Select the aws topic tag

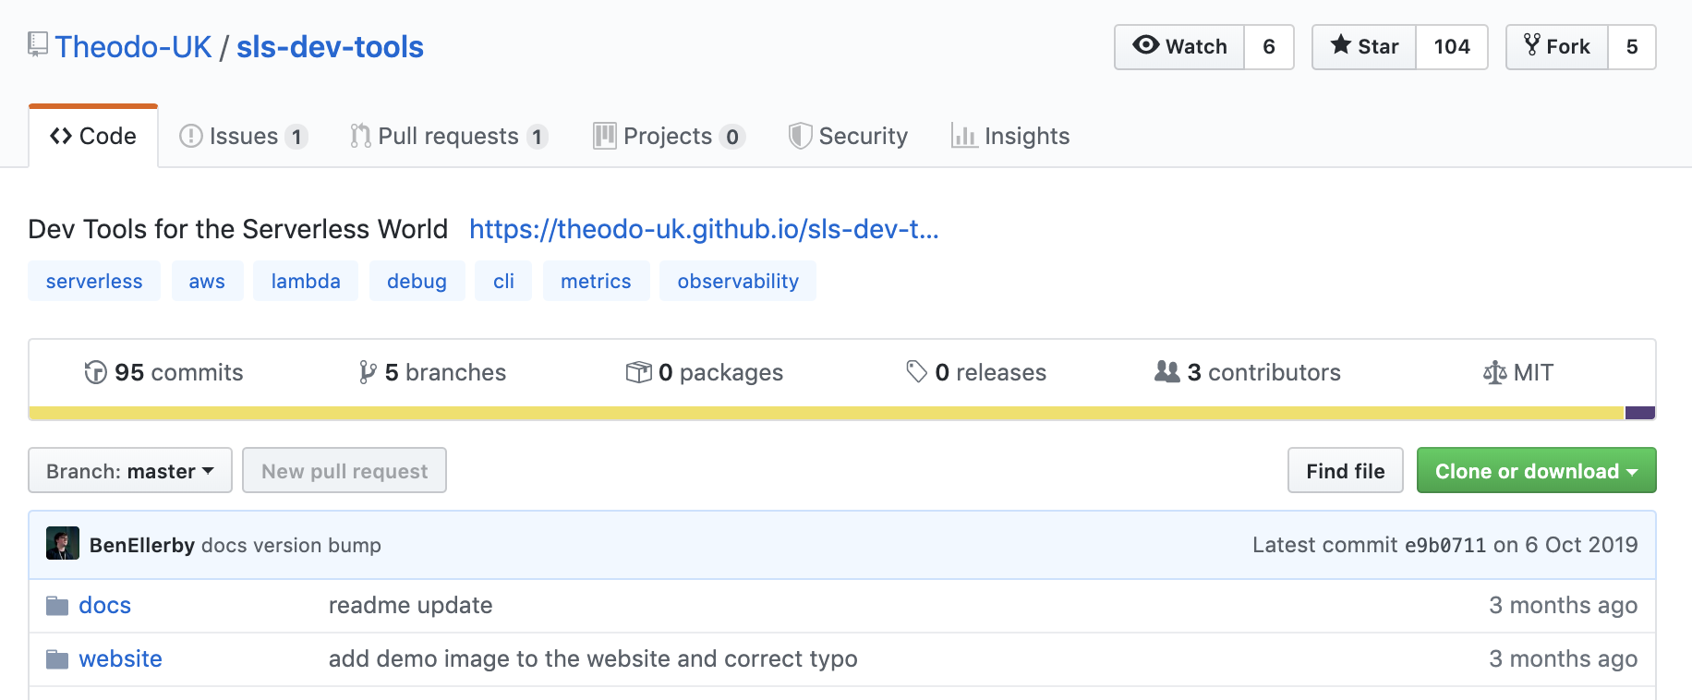pos(207,281)
